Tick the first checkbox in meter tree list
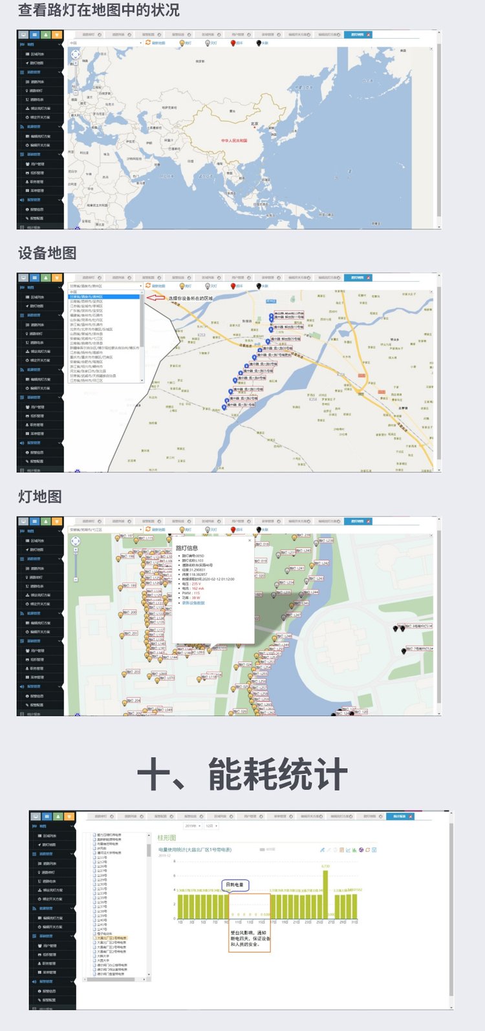This screenshot has height=1031, width=485. point(94,834)
